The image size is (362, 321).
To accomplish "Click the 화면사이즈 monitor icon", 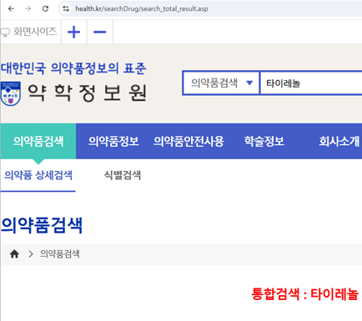I will (5, 33).
